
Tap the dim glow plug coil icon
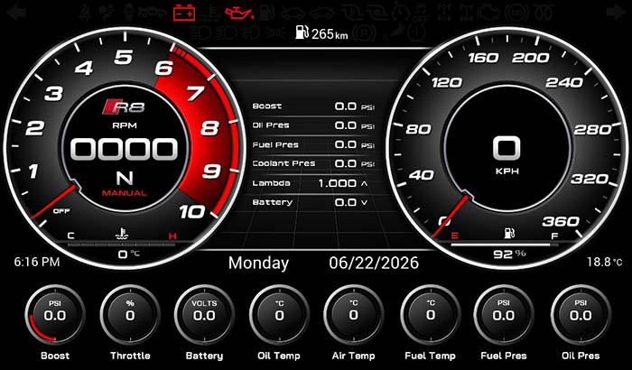pos(544,13)
